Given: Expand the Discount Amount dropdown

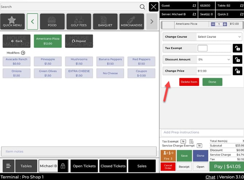Looking at the screenshot, I should (x=214, y=60).
